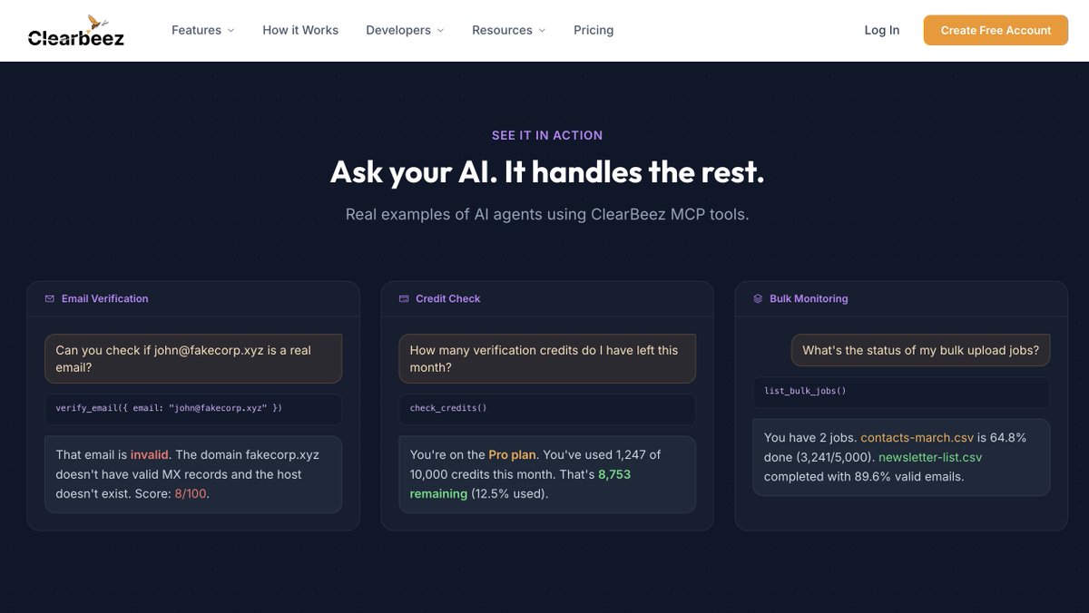Click the 'Real examples of AI agents' subtitle
The image size is (1089, 613).
point(547,215)
